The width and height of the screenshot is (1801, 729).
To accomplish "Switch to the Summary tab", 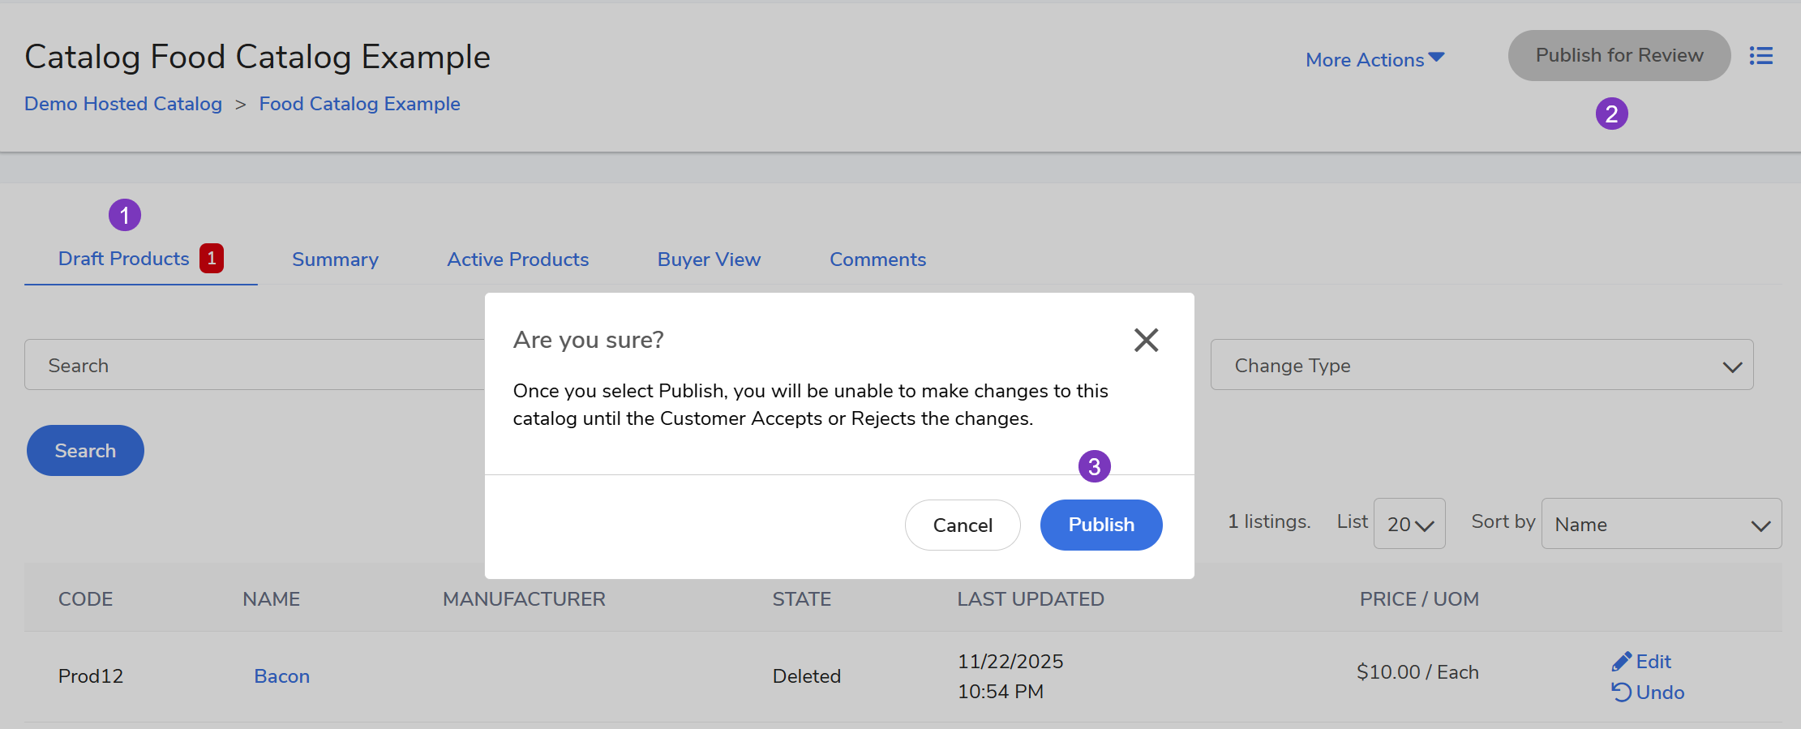I will click(x=335, y=259).
